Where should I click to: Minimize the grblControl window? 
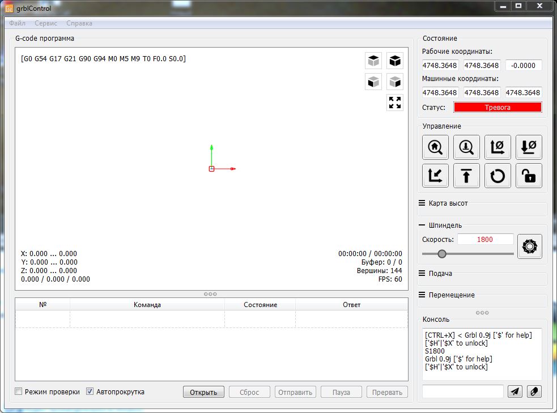[x=503, y=6]
